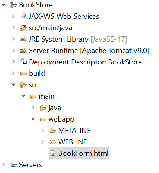
Task: Collapse the BookStore project node
Action: (4, 4)
